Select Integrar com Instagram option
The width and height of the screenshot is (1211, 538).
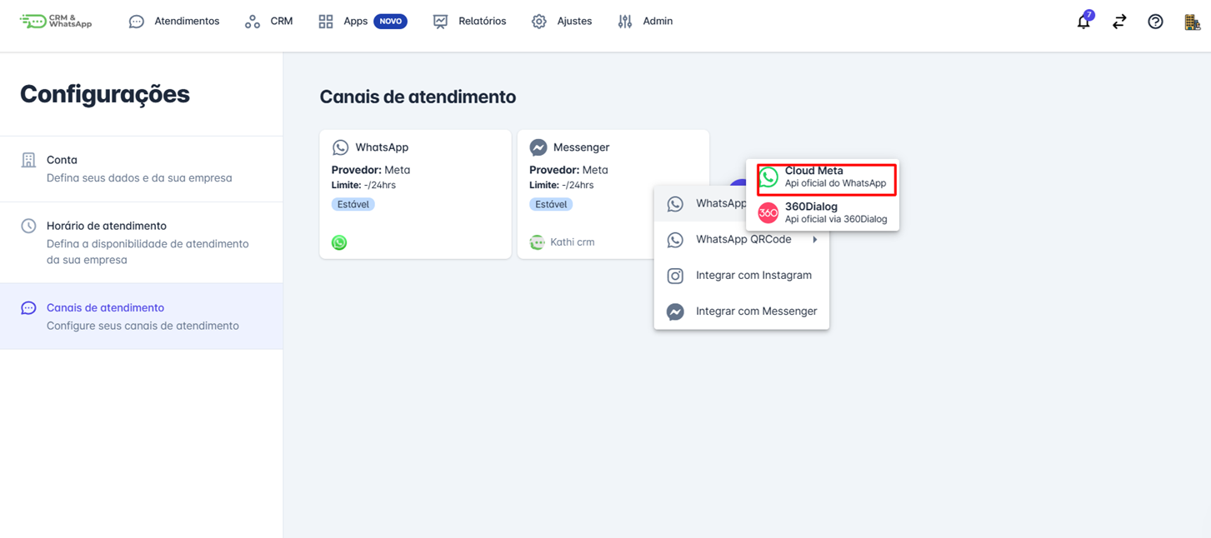pos(753,275)
